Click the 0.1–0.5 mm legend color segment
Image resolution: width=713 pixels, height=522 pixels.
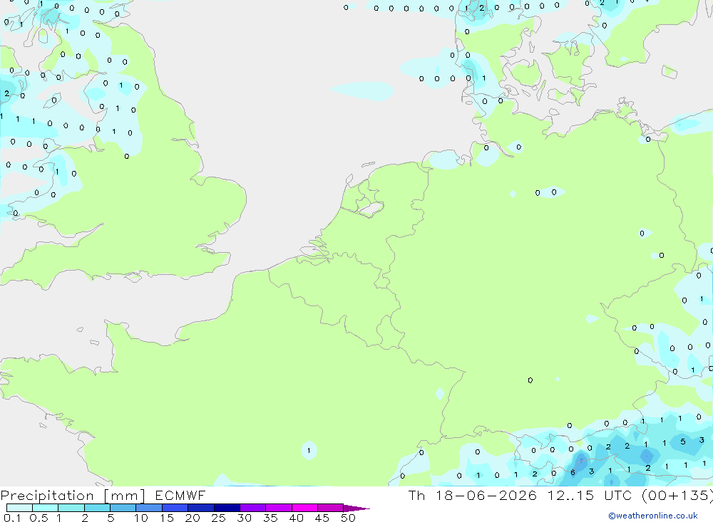tap(19, 508)
